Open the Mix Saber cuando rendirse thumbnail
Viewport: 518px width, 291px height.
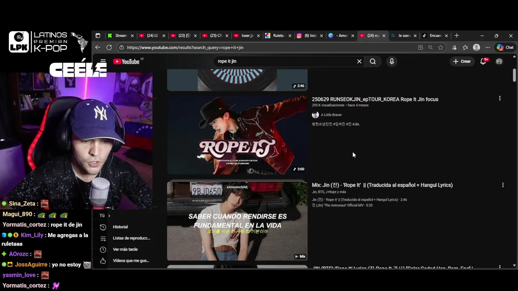pyautogui.click(x=237, y=221)
